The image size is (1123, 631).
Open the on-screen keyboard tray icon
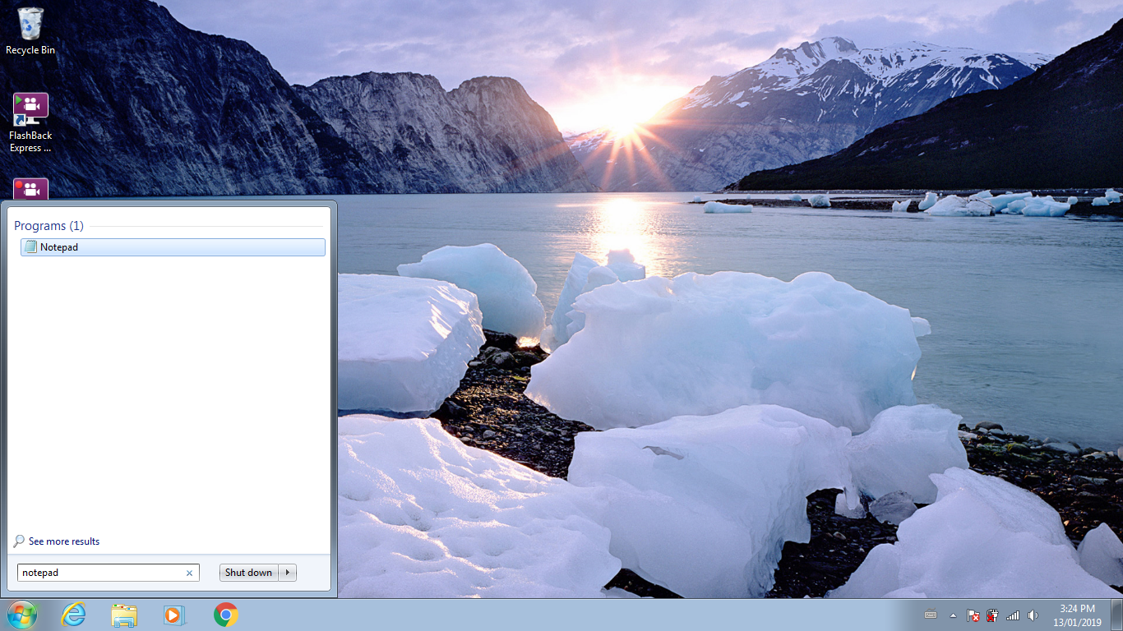pyautogui.click(x=931, y=615)
